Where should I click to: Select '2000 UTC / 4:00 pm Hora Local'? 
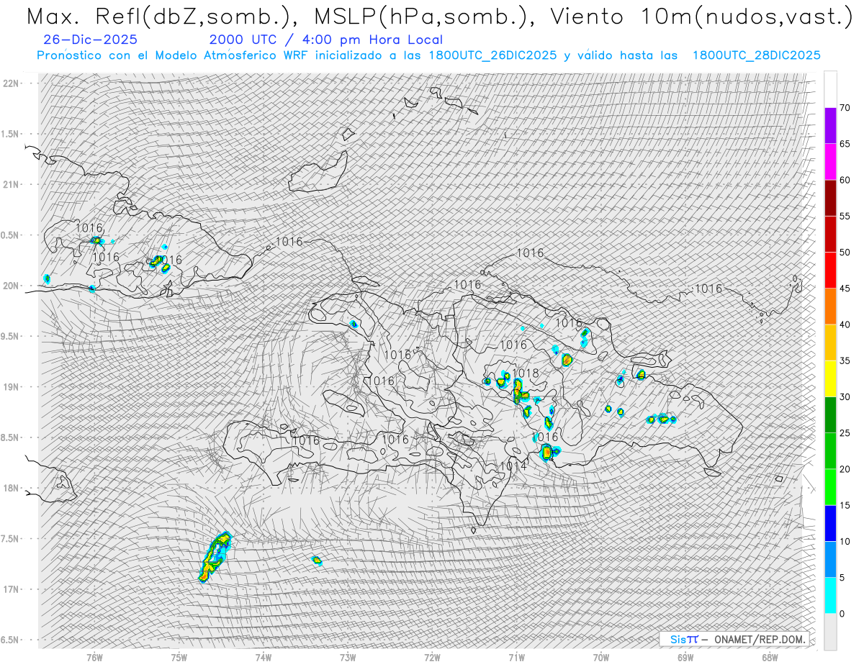coord(326,40)
